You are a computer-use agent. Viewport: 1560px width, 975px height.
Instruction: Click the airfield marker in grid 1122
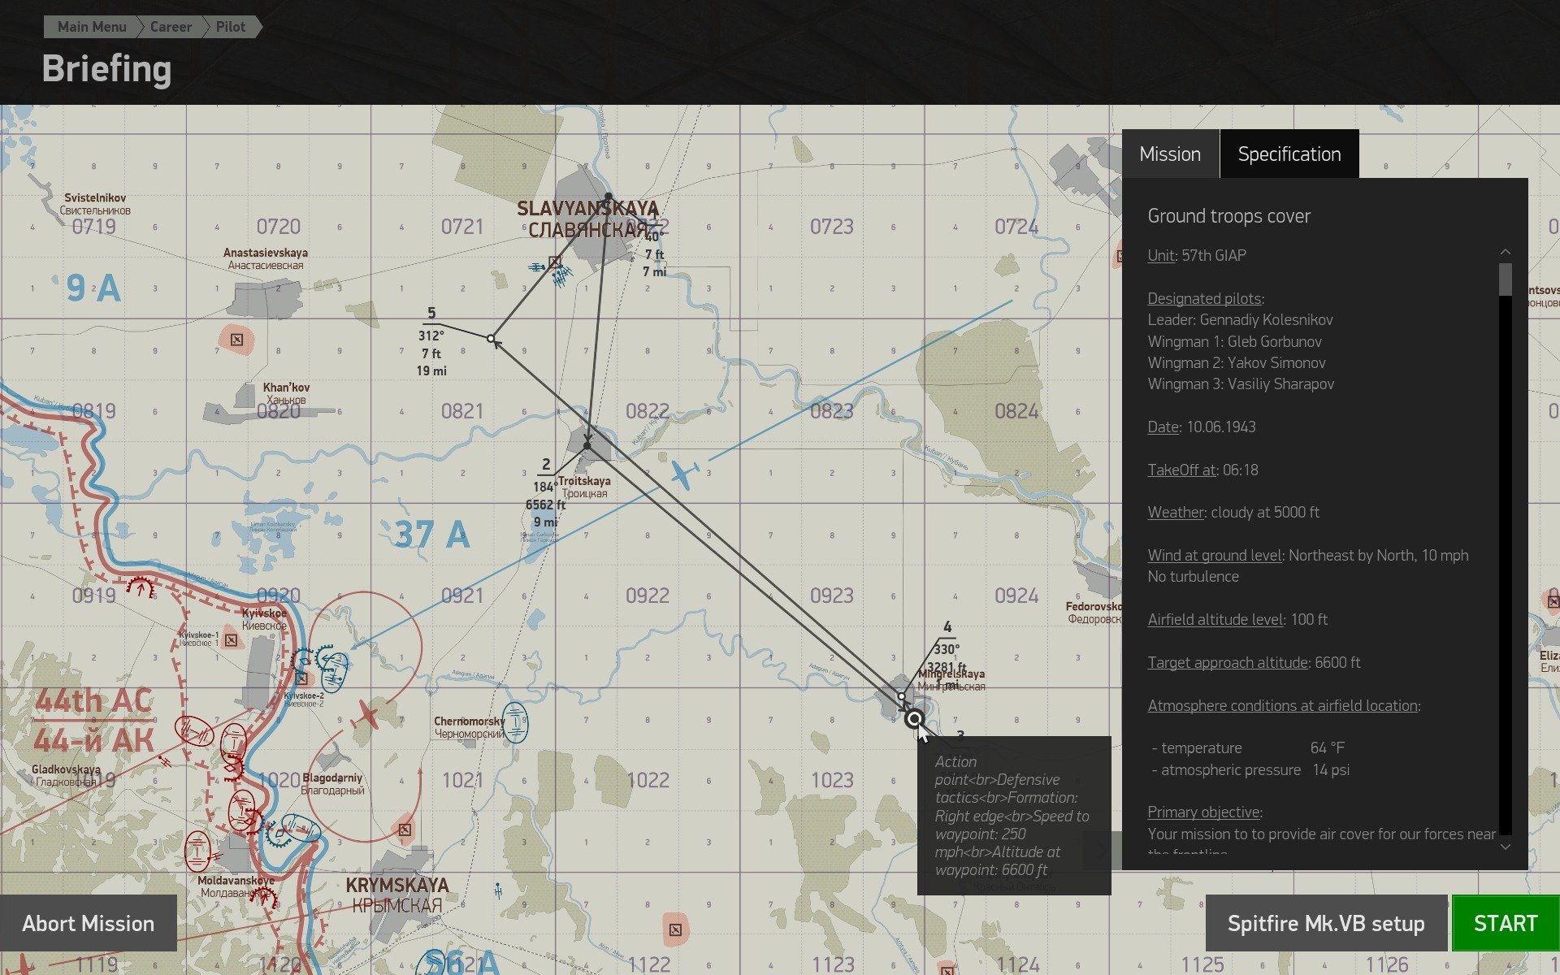[676, 929]
